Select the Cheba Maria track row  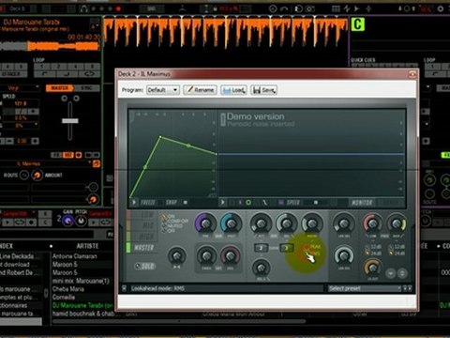[68, 289]
